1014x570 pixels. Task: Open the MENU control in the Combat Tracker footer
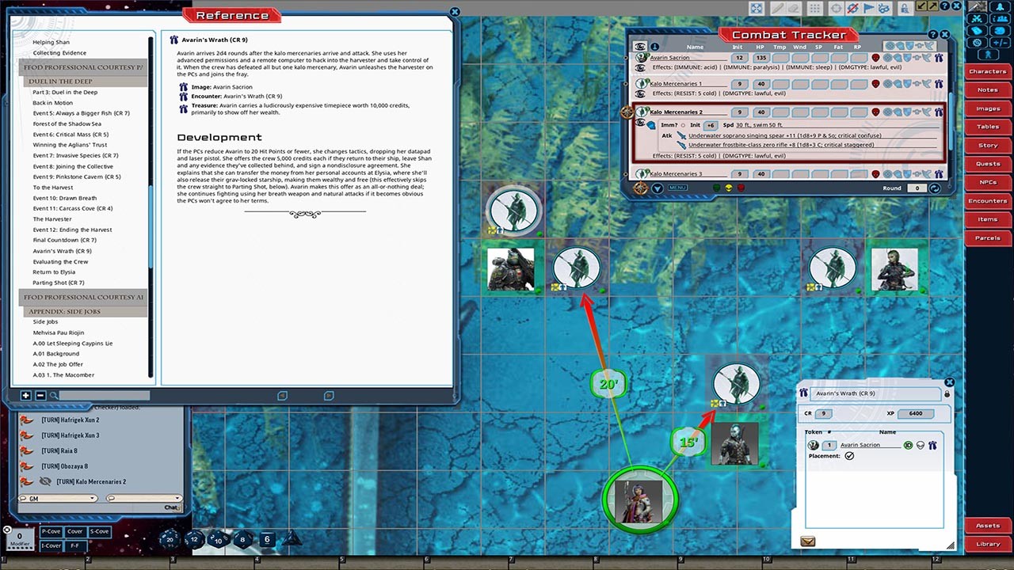678,188
